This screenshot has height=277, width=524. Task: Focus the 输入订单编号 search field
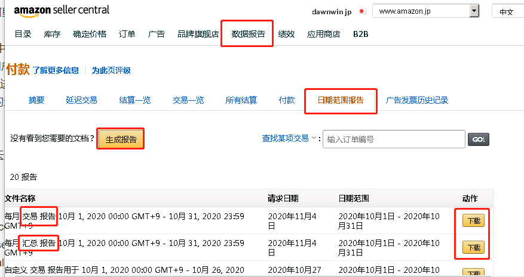tap(394, 139)
